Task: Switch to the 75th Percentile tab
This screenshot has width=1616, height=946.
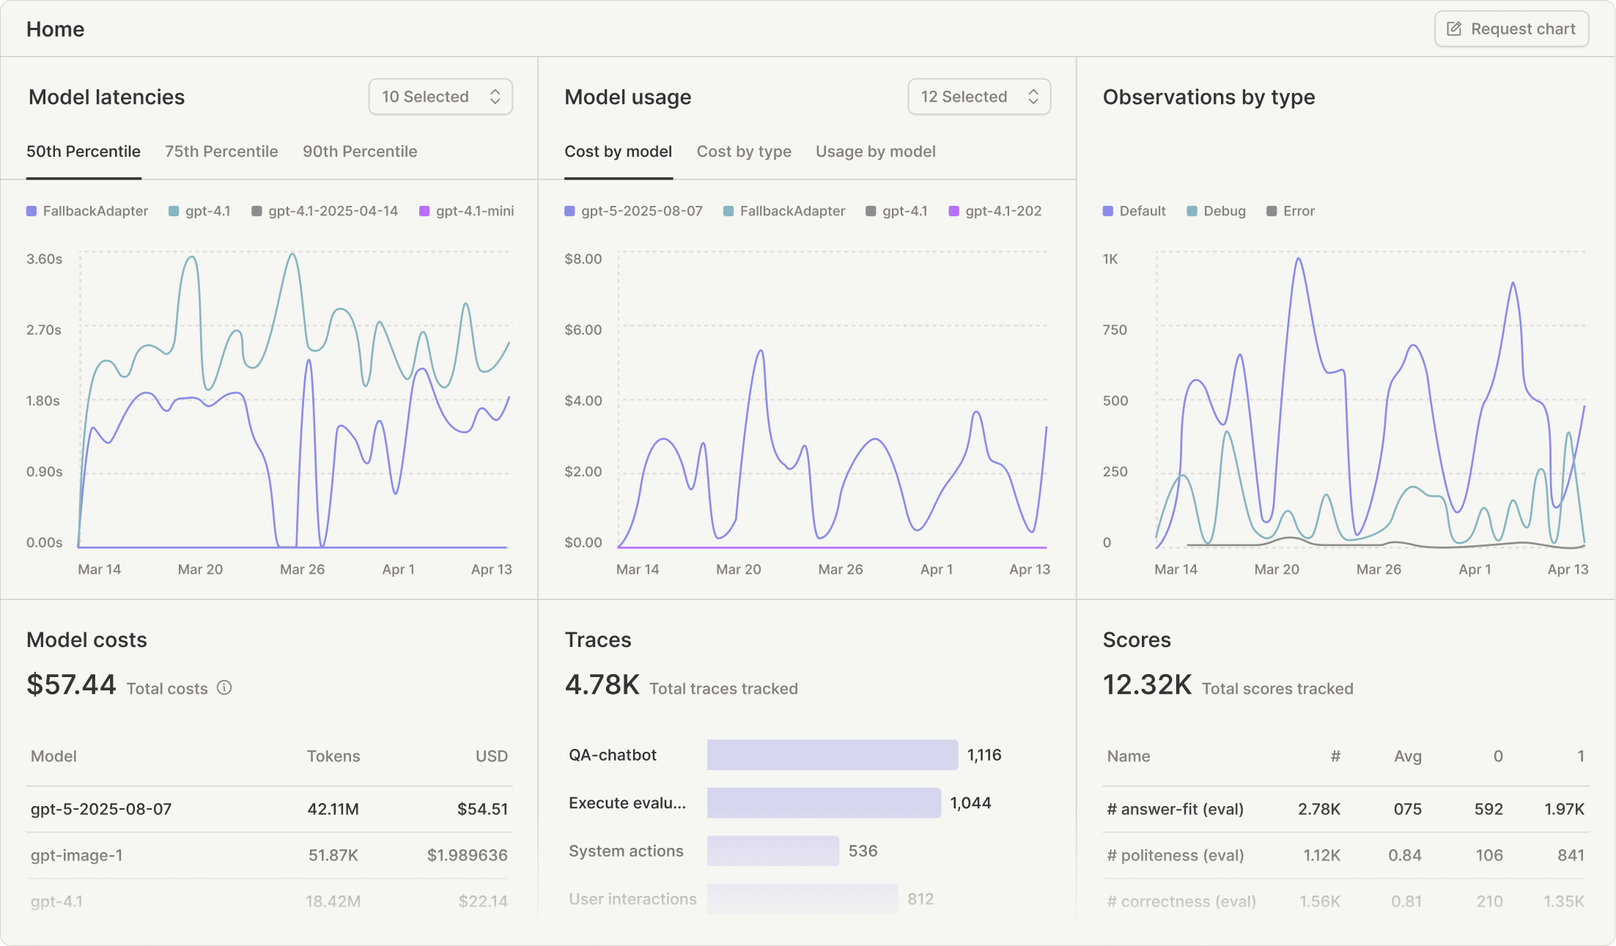Action: pyautogui.click(x=221, y=152)
